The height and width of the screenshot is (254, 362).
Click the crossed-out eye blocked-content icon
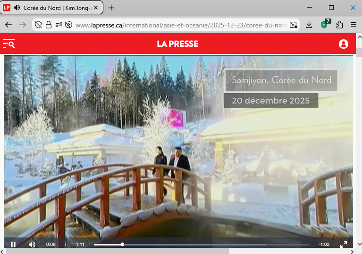click(x=68, y=25)
